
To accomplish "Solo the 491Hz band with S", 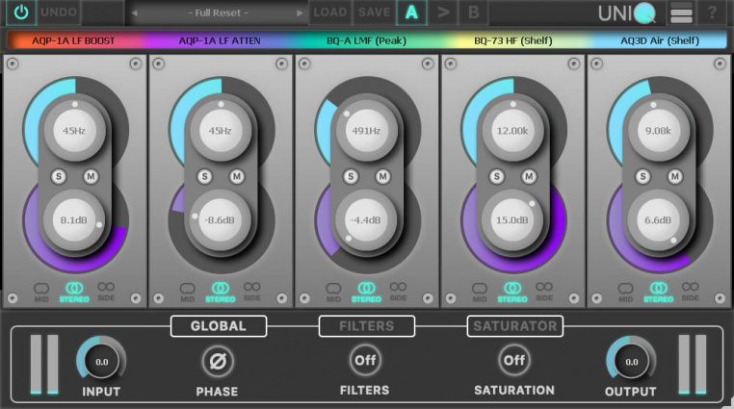I will click(351, 176).
